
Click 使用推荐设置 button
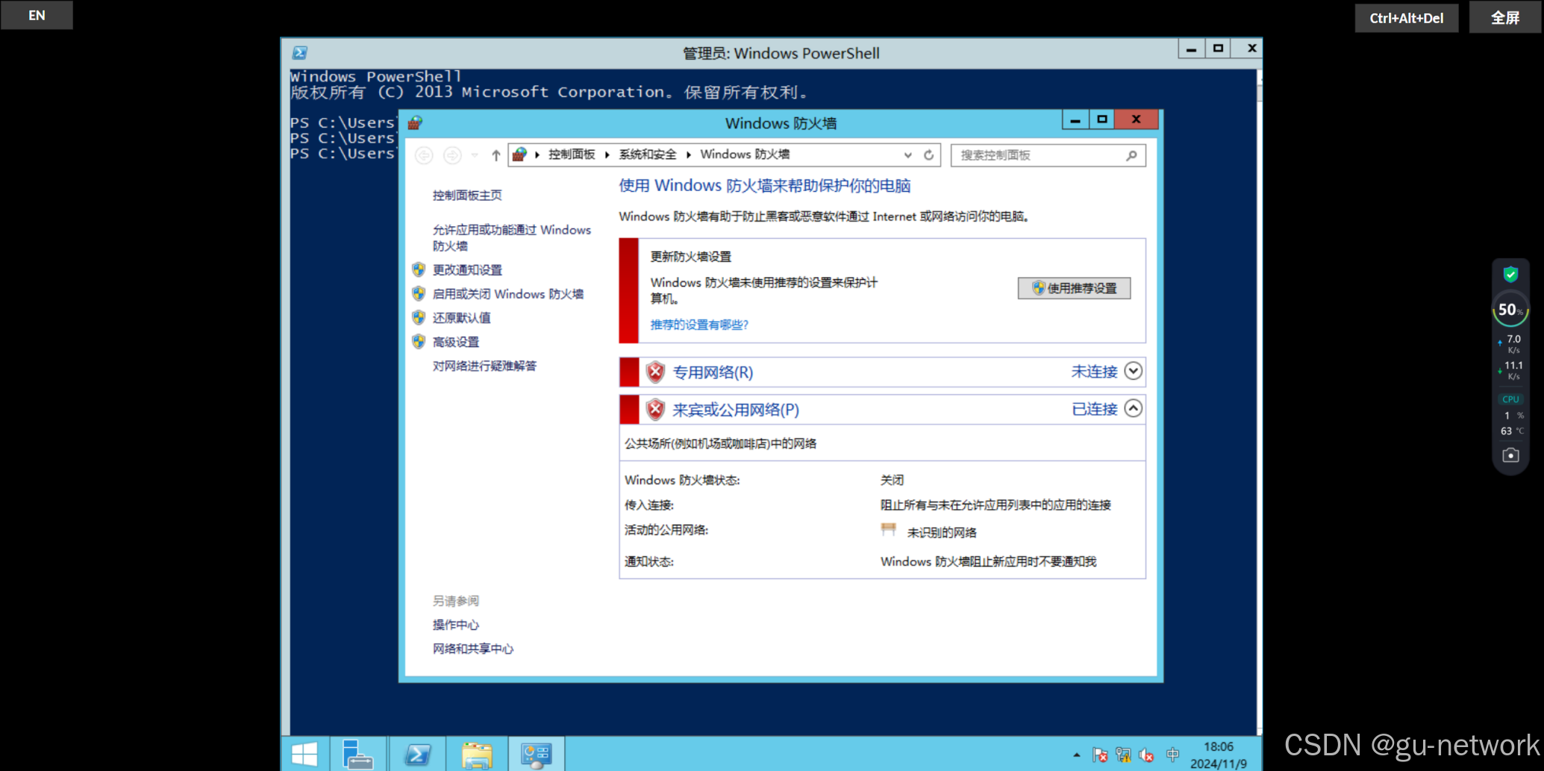(x=1074, y=288)
